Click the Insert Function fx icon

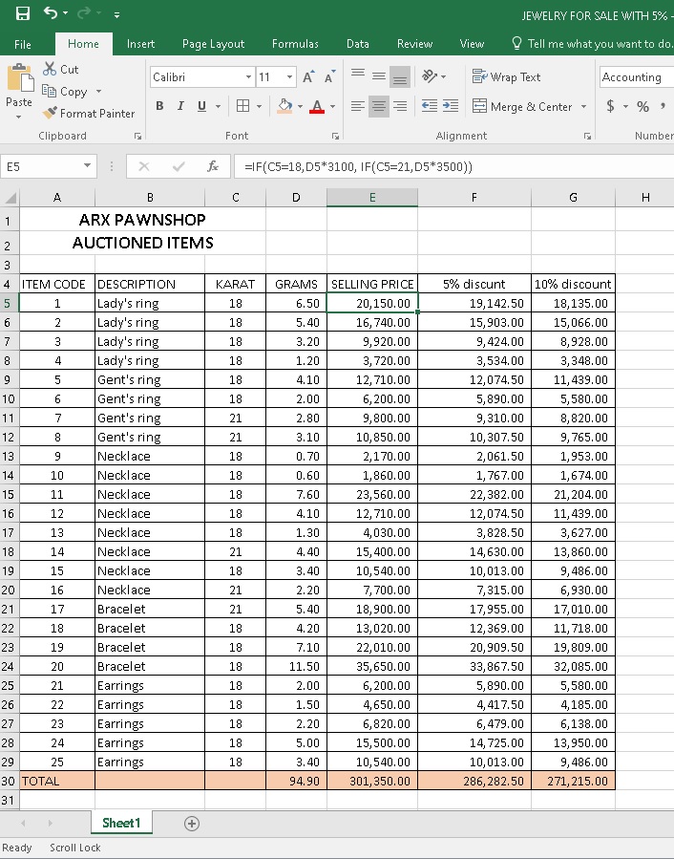(x=213, y=166)
